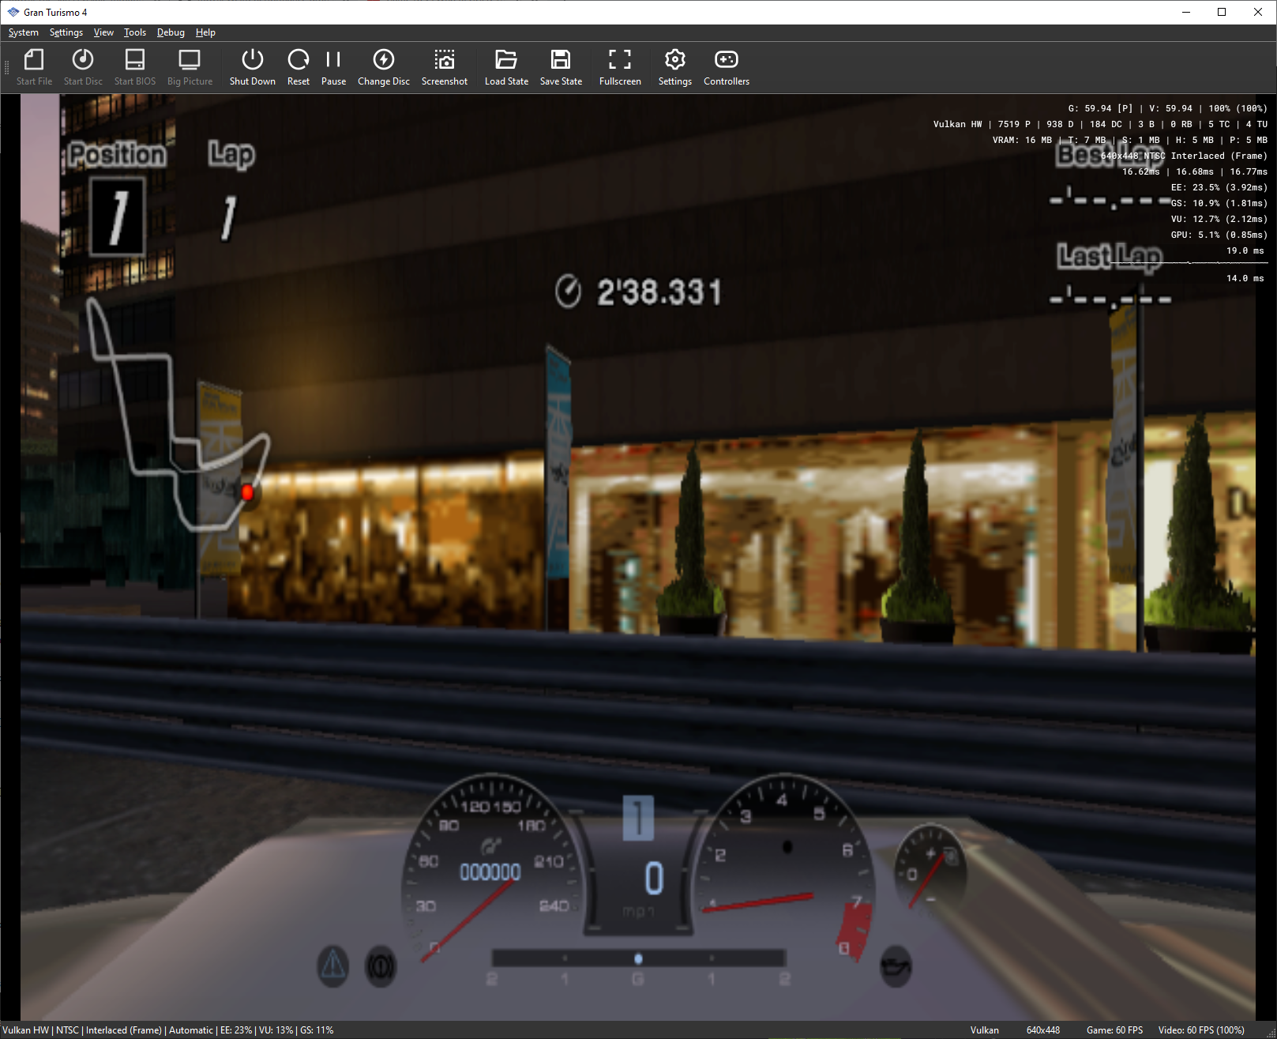This screenshot has height=1039, width=1277.
Task: Open the Tools menu
Action: pos(135,32)
